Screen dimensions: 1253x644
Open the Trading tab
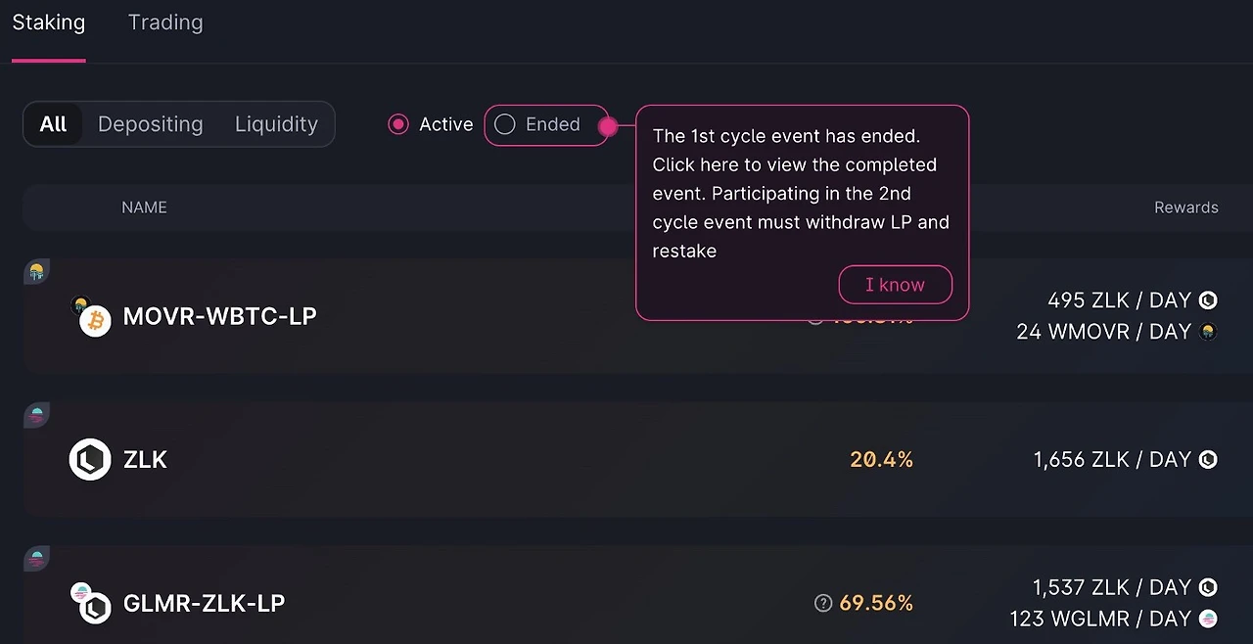pos(165,23)
